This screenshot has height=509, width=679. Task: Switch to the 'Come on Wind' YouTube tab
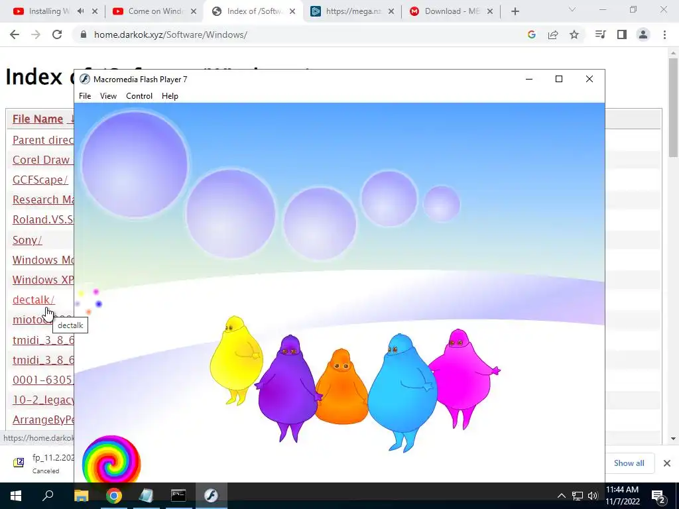pos(155,11)
